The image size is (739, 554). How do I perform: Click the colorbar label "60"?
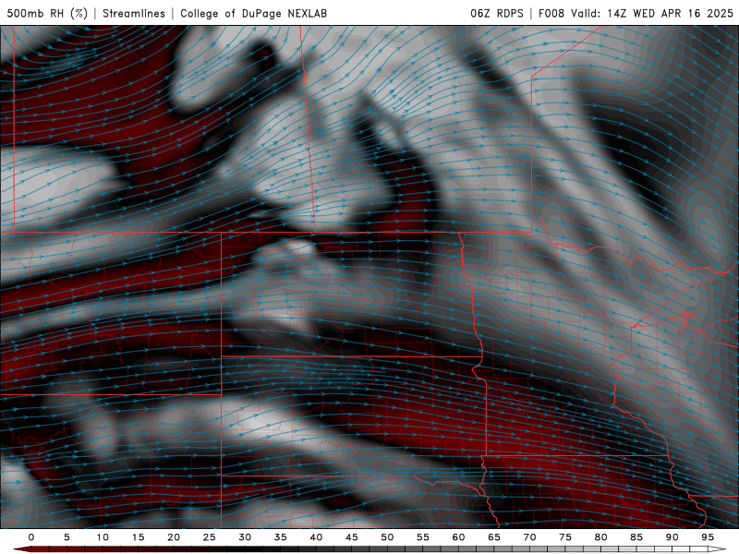click(x=458, y=537)
